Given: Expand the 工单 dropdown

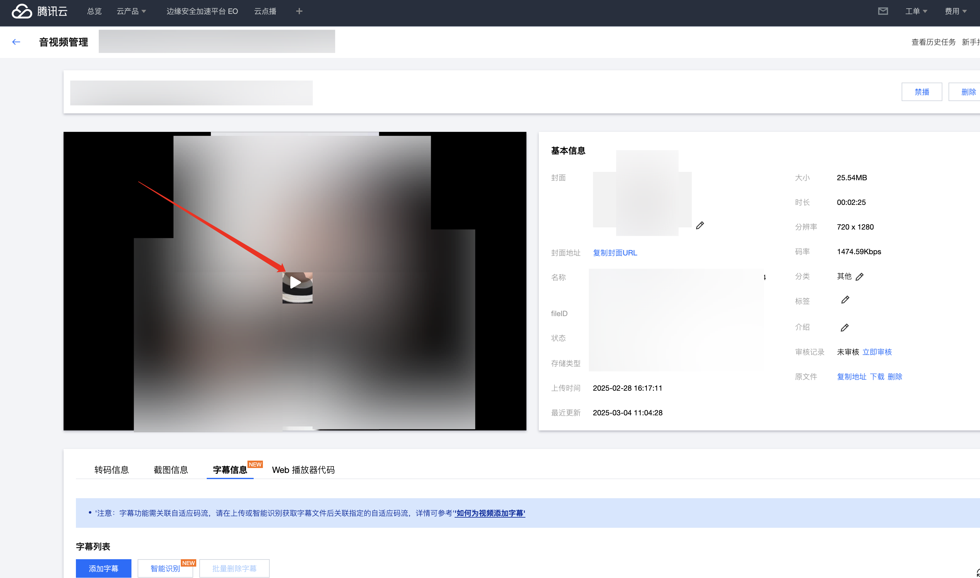Looking at the screenshot, I should click(916, 11).
